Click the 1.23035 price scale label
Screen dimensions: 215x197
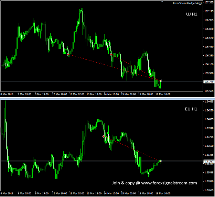209,172
